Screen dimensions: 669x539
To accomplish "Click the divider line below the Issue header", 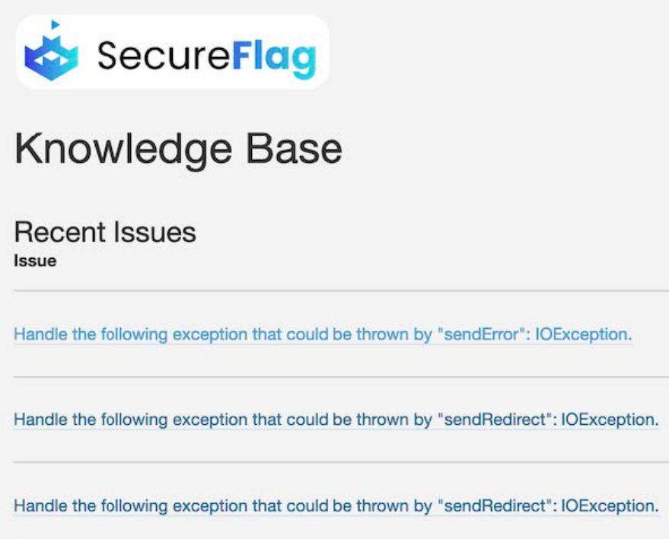I will pyautogui.click(x=341, y=291).
